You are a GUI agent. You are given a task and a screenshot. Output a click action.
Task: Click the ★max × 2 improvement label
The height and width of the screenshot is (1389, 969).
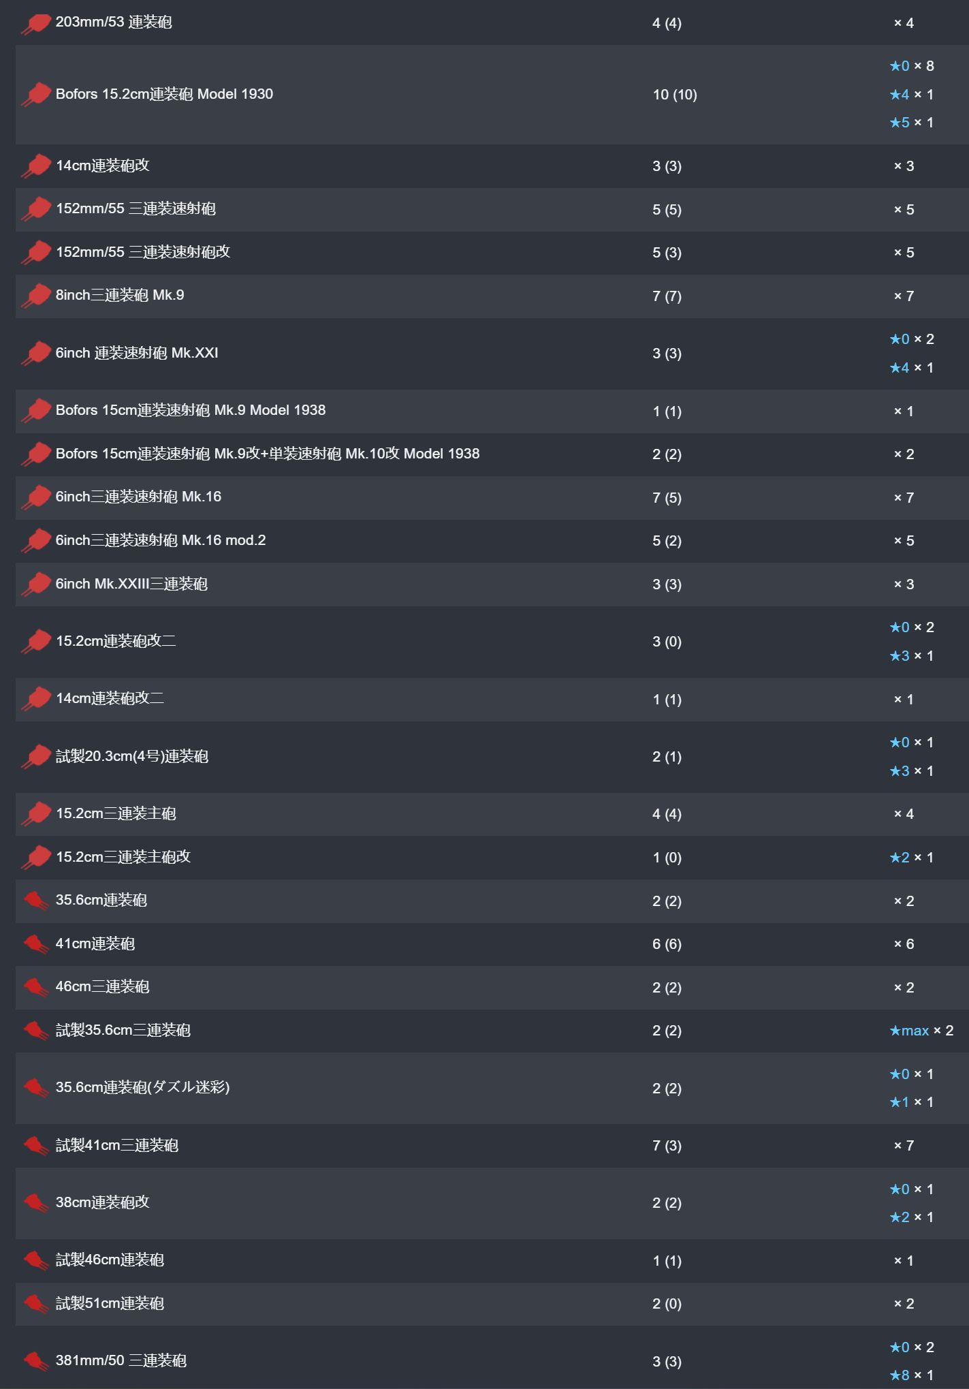[x=921, y=1031]
